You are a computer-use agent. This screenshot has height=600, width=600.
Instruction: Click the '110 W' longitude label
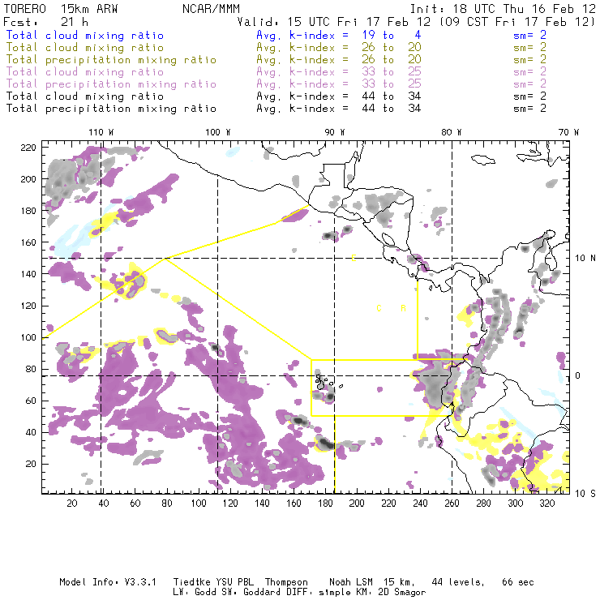click(x=101, y=132)
